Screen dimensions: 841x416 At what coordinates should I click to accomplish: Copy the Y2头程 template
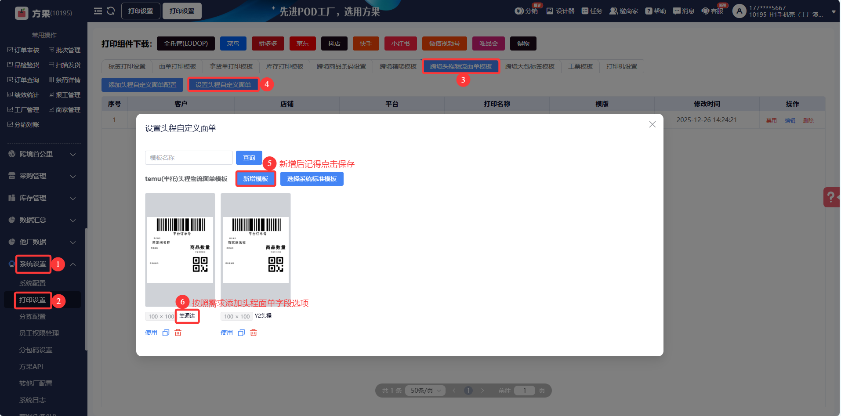click(x=241, y=333)
